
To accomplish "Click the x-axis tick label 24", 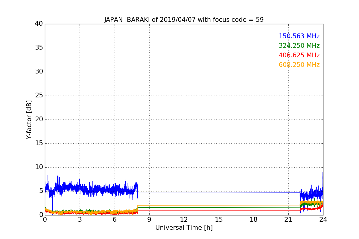I will tap(323, 219).
